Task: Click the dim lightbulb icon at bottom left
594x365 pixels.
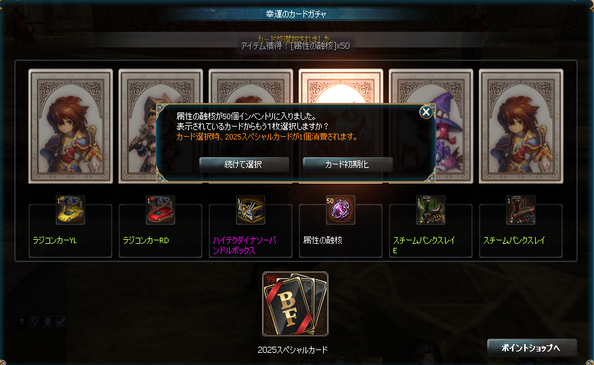Action: (35, 322)
